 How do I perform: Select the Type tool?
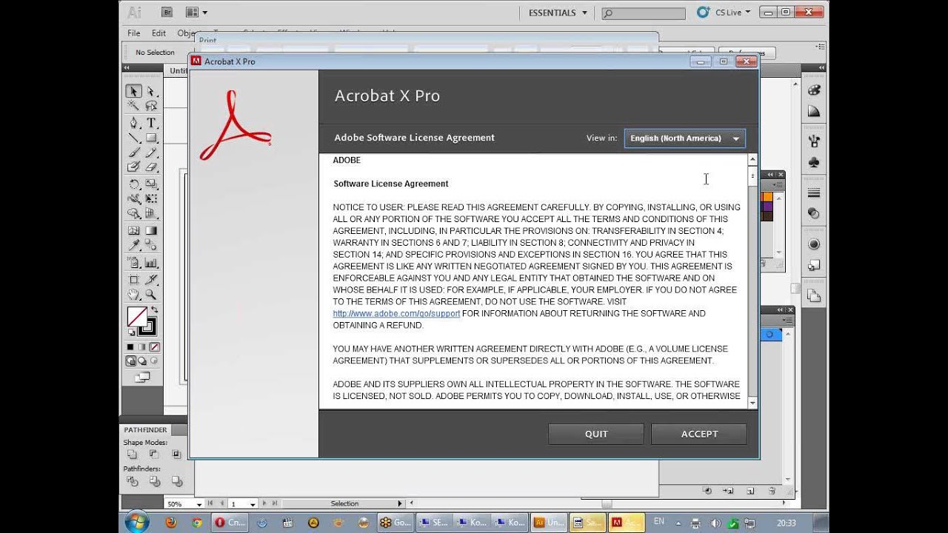(x=151, y=122)
